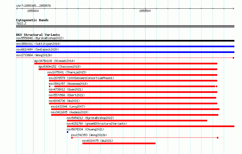Screen dimensions: 242x154
Task: Click the DGV Structural Variants track title
Action: point(38,35)
